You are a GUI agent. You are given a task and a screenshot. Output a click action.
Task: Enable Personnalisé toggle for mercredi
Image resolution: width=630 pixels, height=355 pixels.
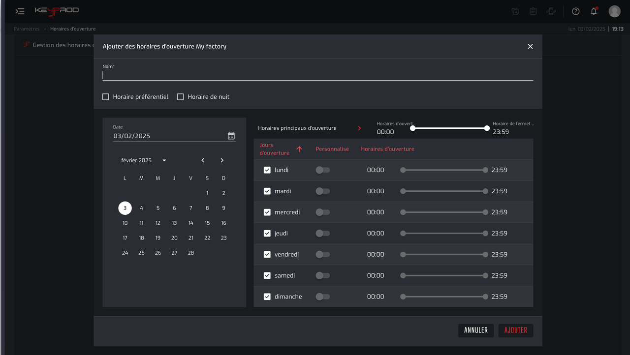click(x=323, y=212)
